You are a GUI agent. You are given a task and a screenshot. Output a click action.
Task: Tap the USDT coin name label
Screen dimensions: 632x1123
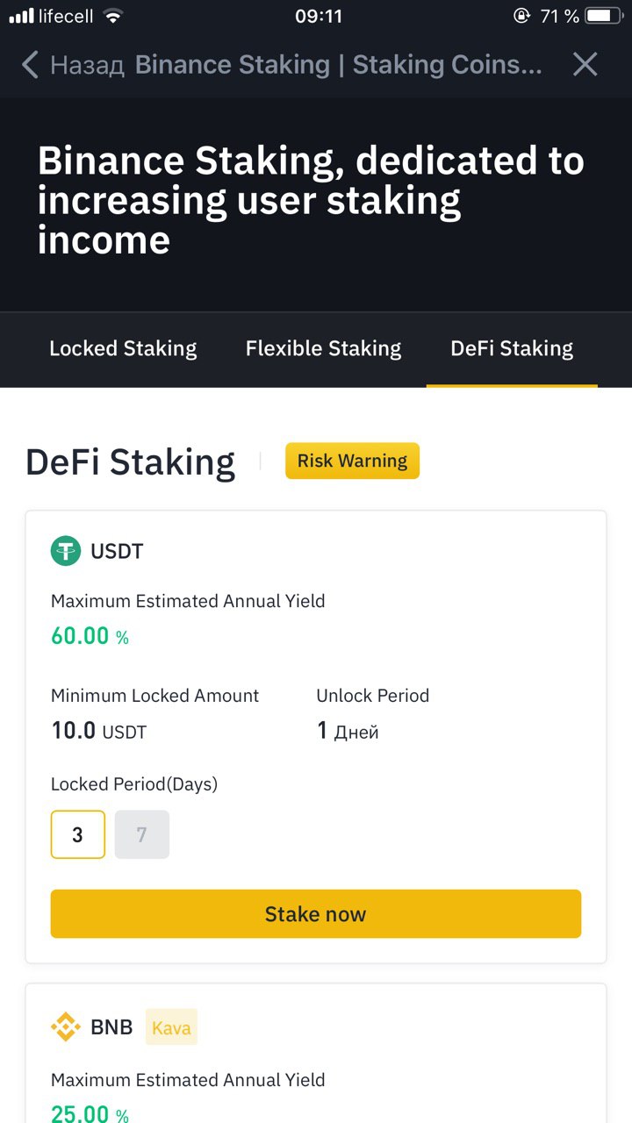117,552
